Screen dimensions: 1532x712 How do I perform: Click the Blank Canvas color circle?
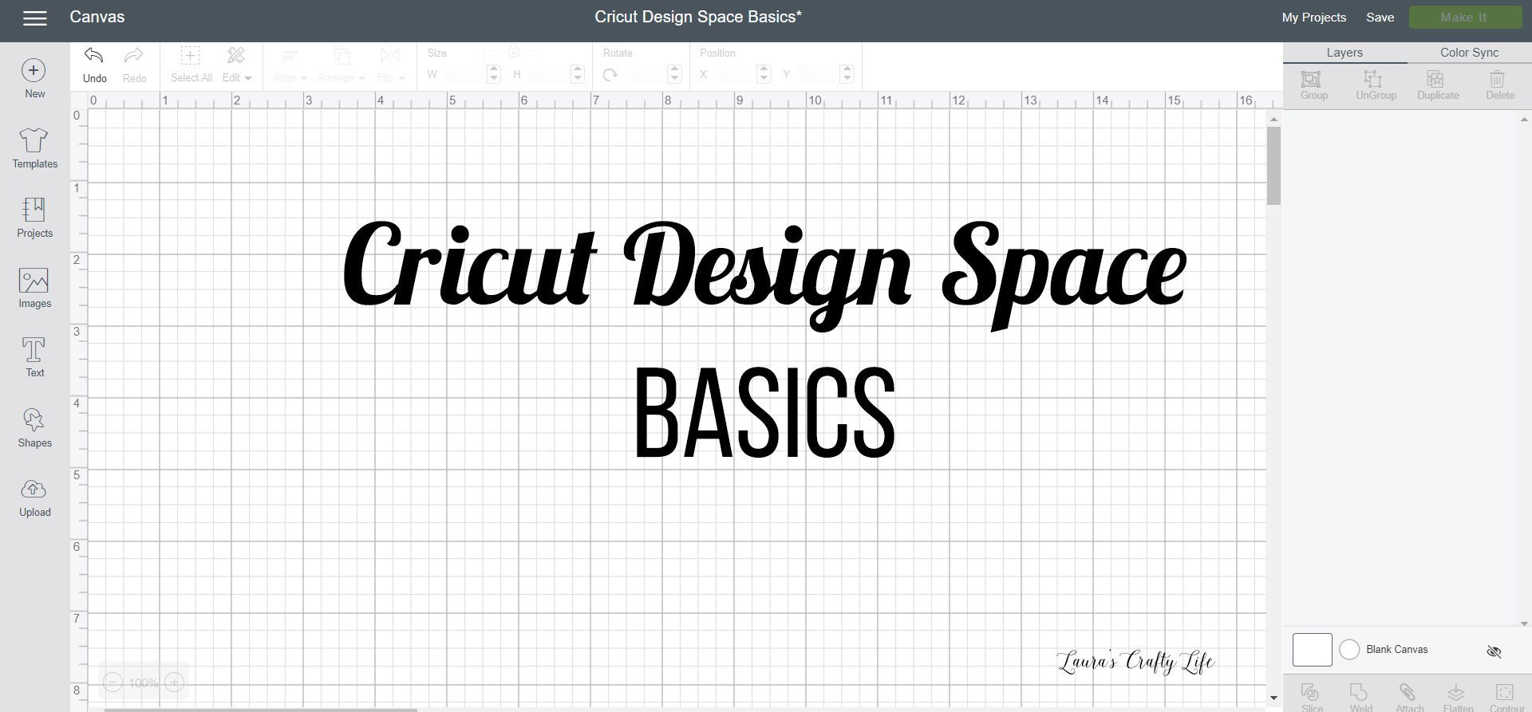coord(1349,650)
